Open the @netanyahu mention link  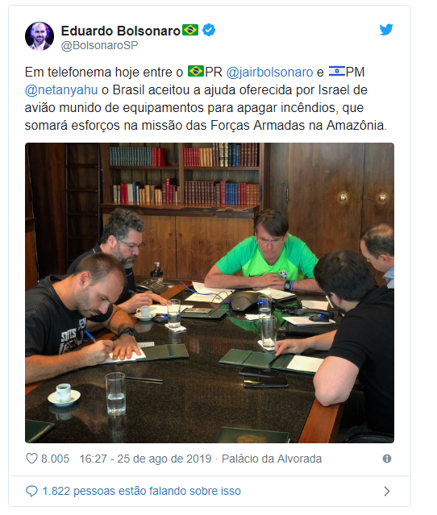(61, 90)
